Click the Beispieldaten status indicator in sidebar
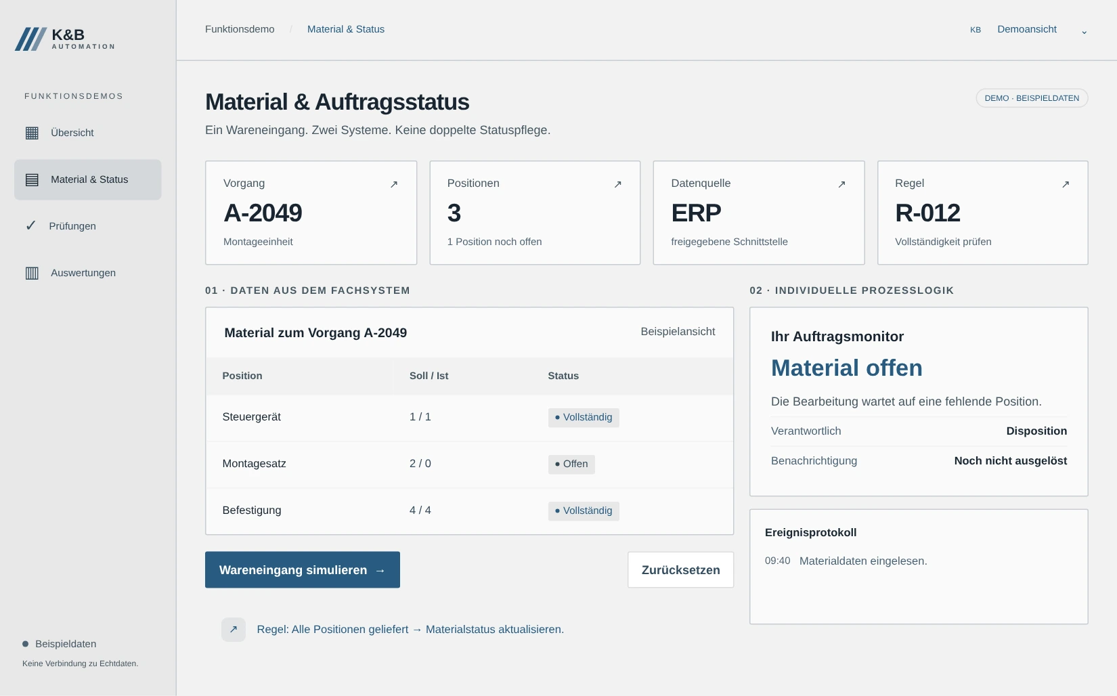Image resolution: width=1117 pixels, height=696 pixels. pyautogui.click(x=60, y=644)
